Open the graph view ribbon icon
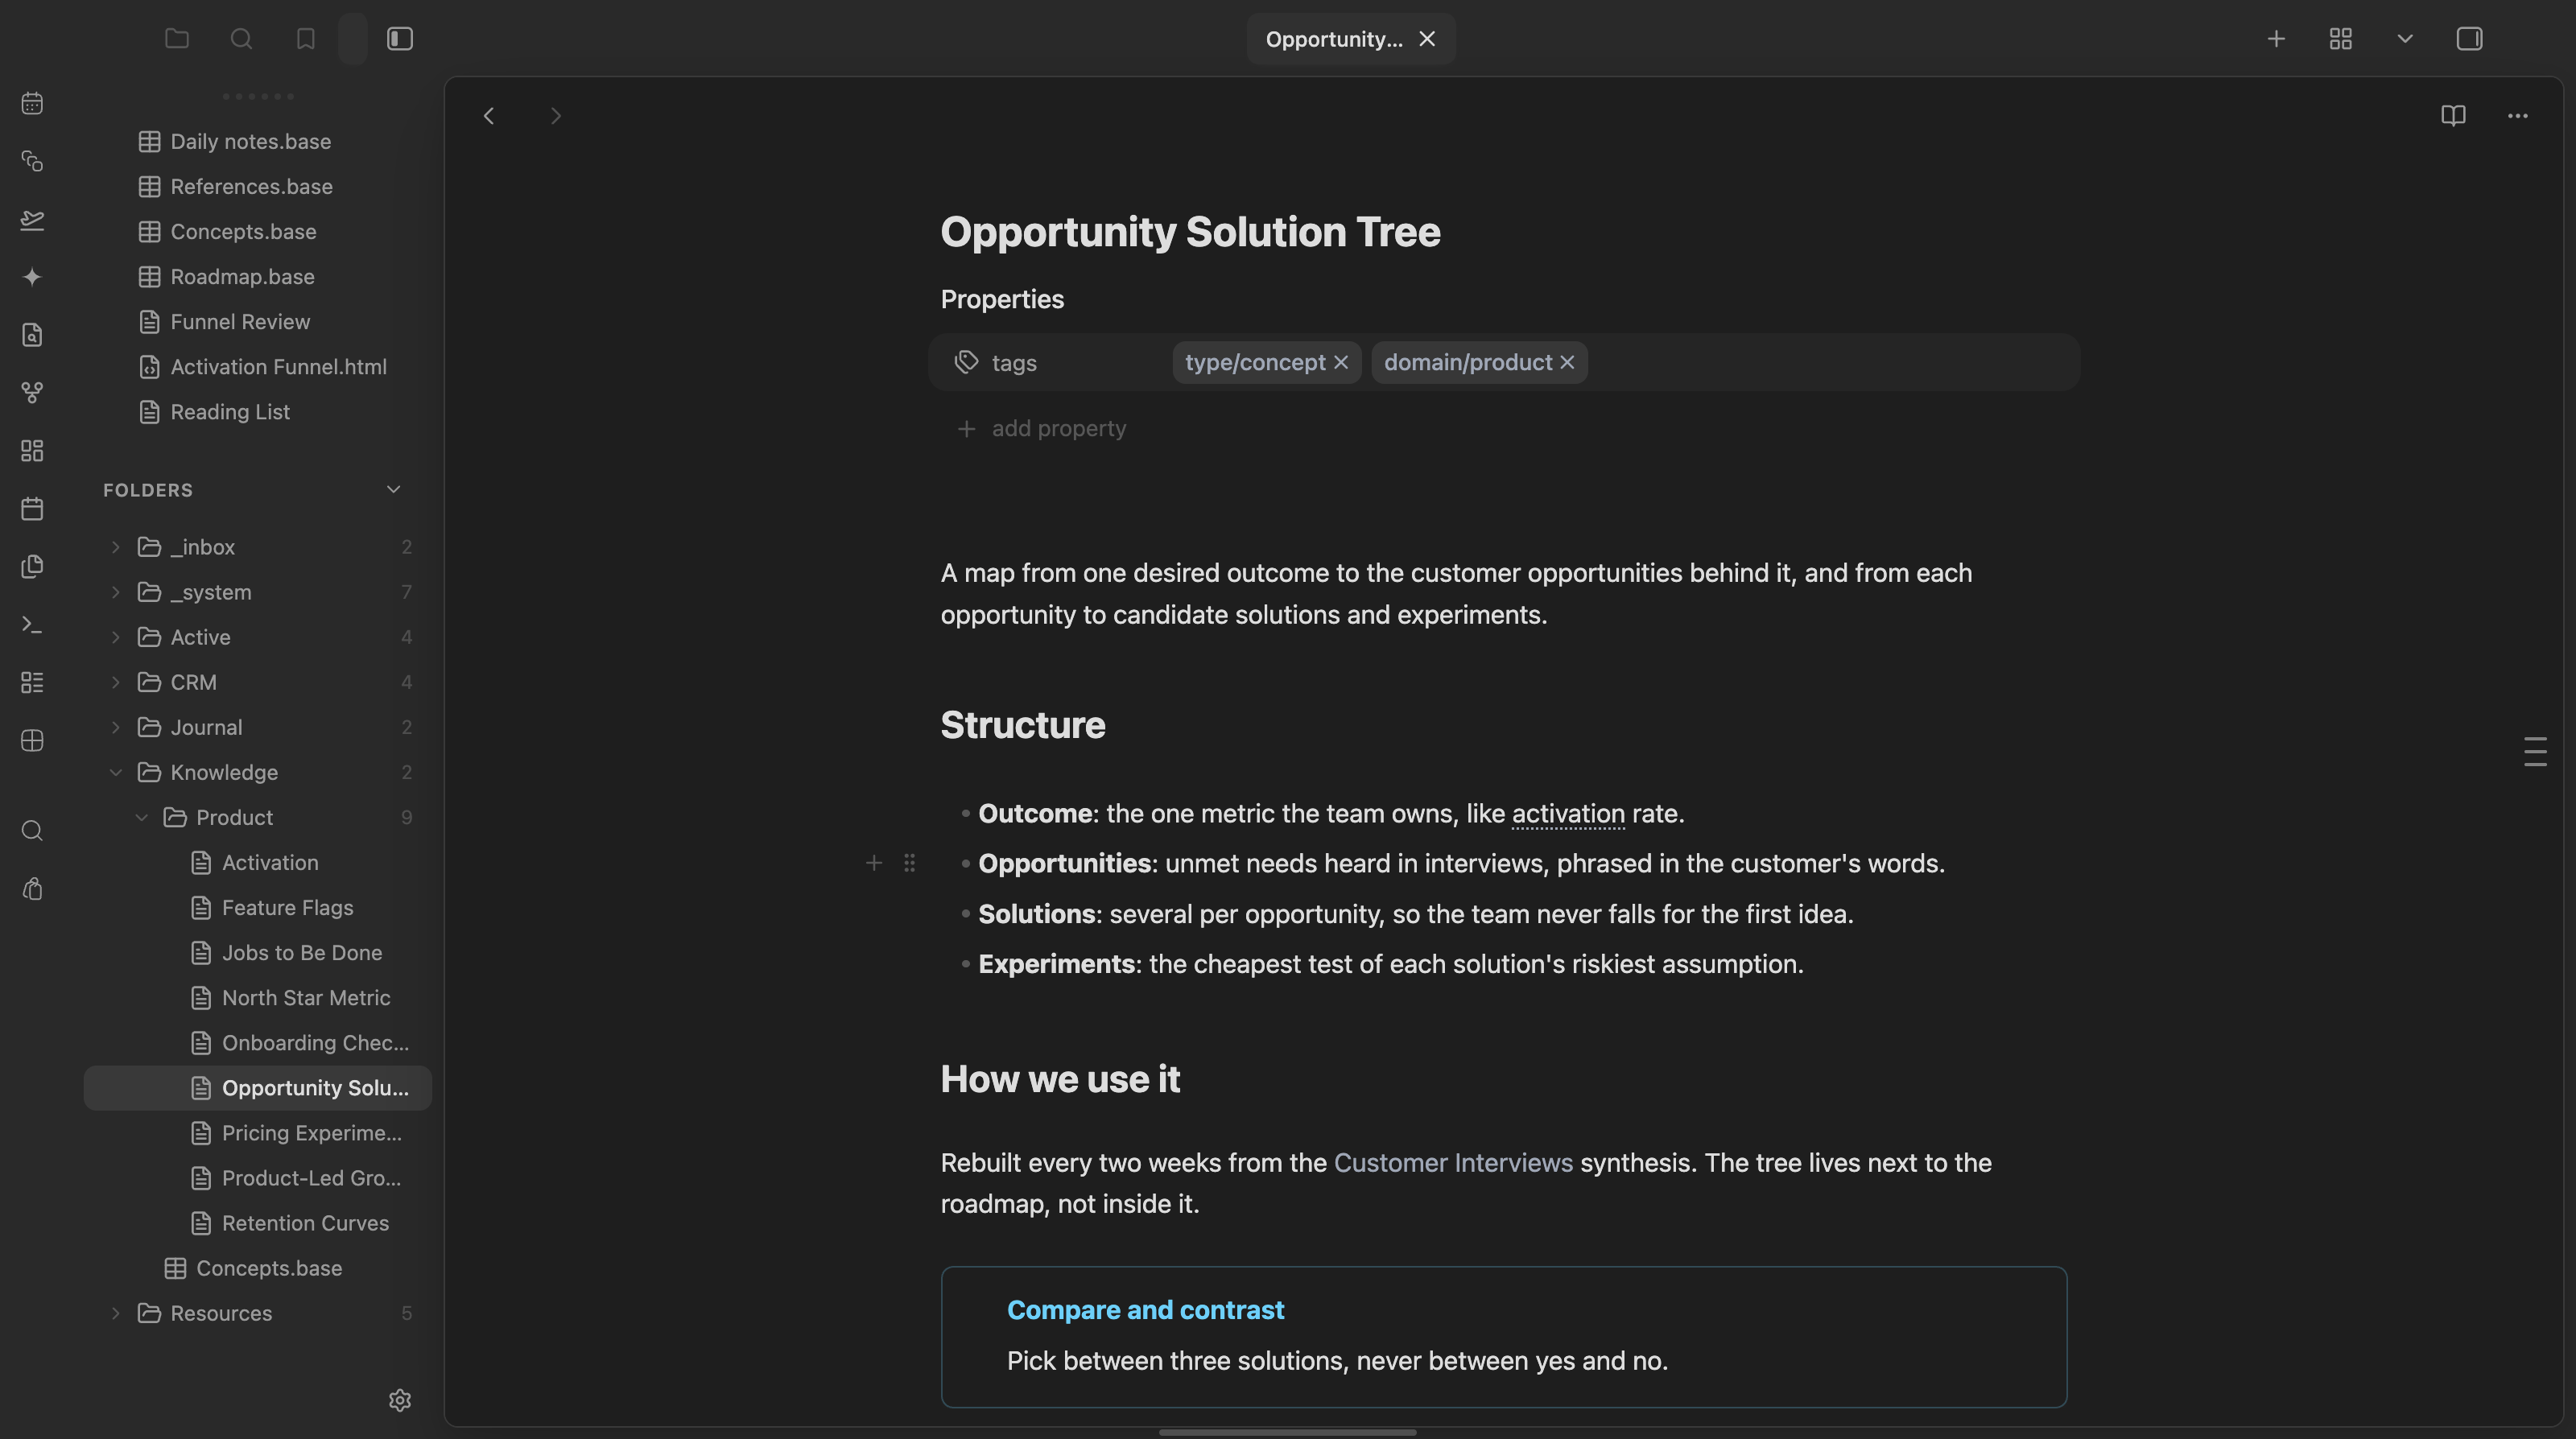2576x1439 pixels. (x=32, y=393)
